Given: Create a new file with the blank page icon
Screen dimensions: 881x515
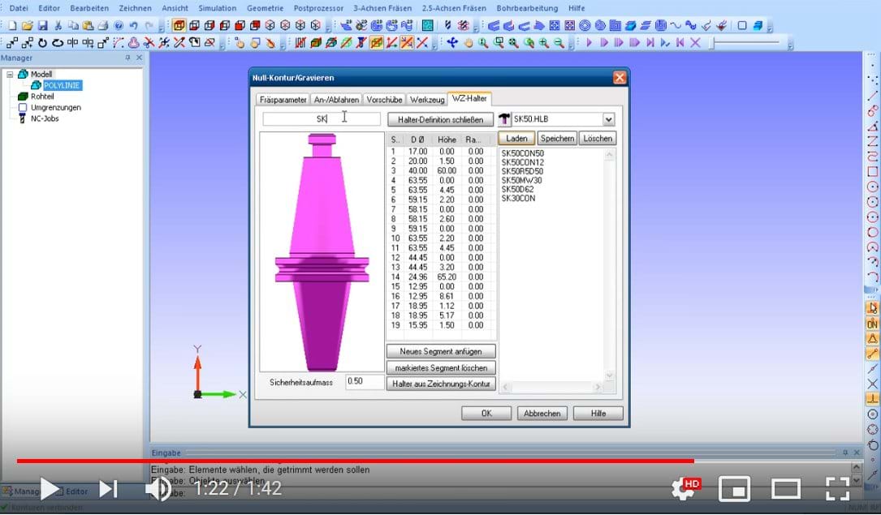Looking at the screenshot, I should point(12,26).
